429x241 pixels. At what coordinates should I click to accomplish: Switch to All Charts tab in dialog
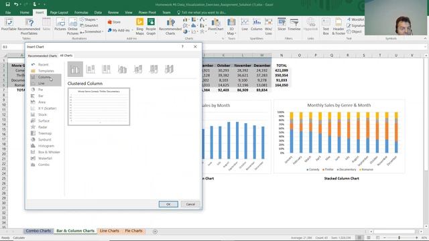(66, 56)
